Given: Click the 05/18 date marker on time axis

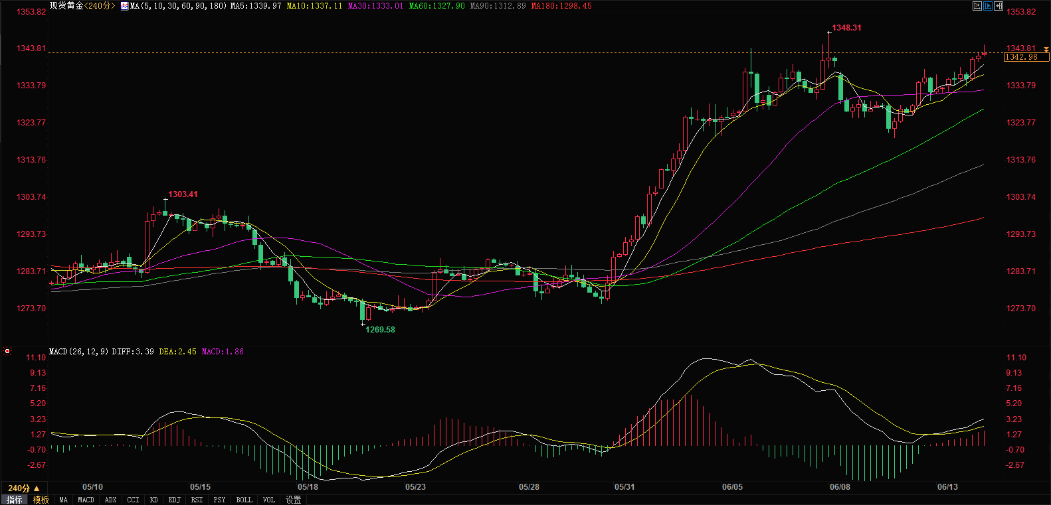Looking at the screenshot, I should coord(308,487).
